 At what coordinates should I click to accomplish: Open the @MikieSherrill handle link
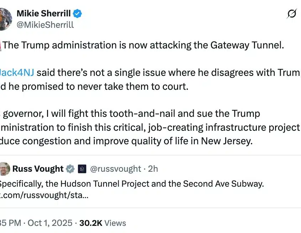coord(45,25)
